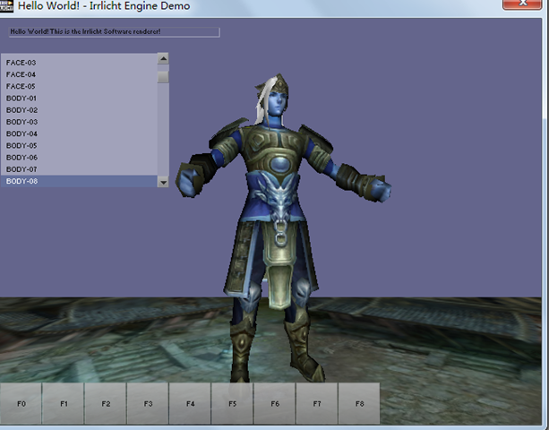The width and height of the screenshot is (549, 430).
Task: Choose BODY-02 list entry
Action: pos(79,110)
